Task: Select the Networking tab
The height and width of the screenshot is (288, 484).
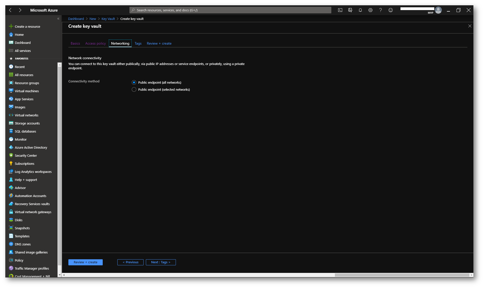Action: [120, 43]
